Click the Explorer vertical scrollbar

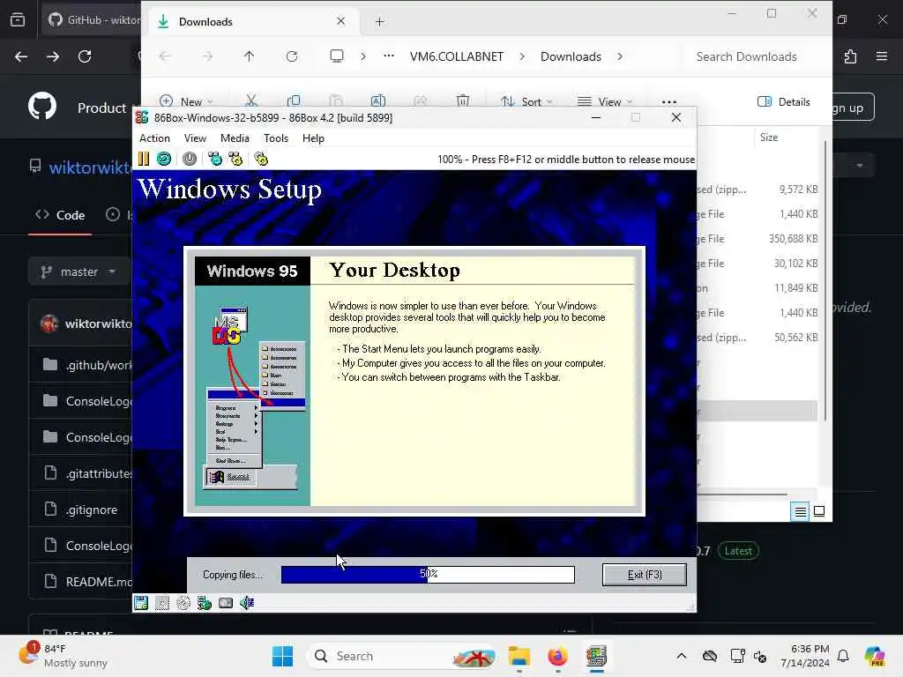click(x=825, y=281)
